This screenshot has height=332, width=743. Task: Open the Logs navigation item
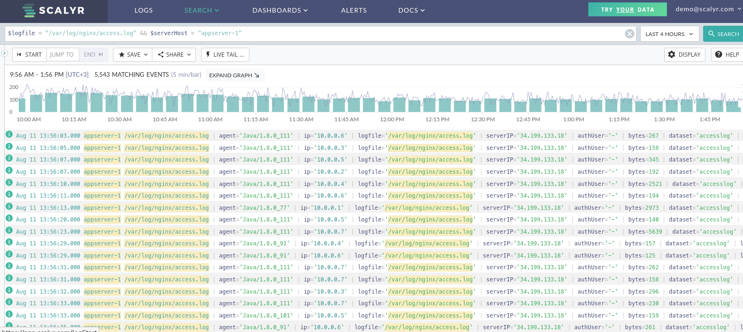(x=143, y=10)
